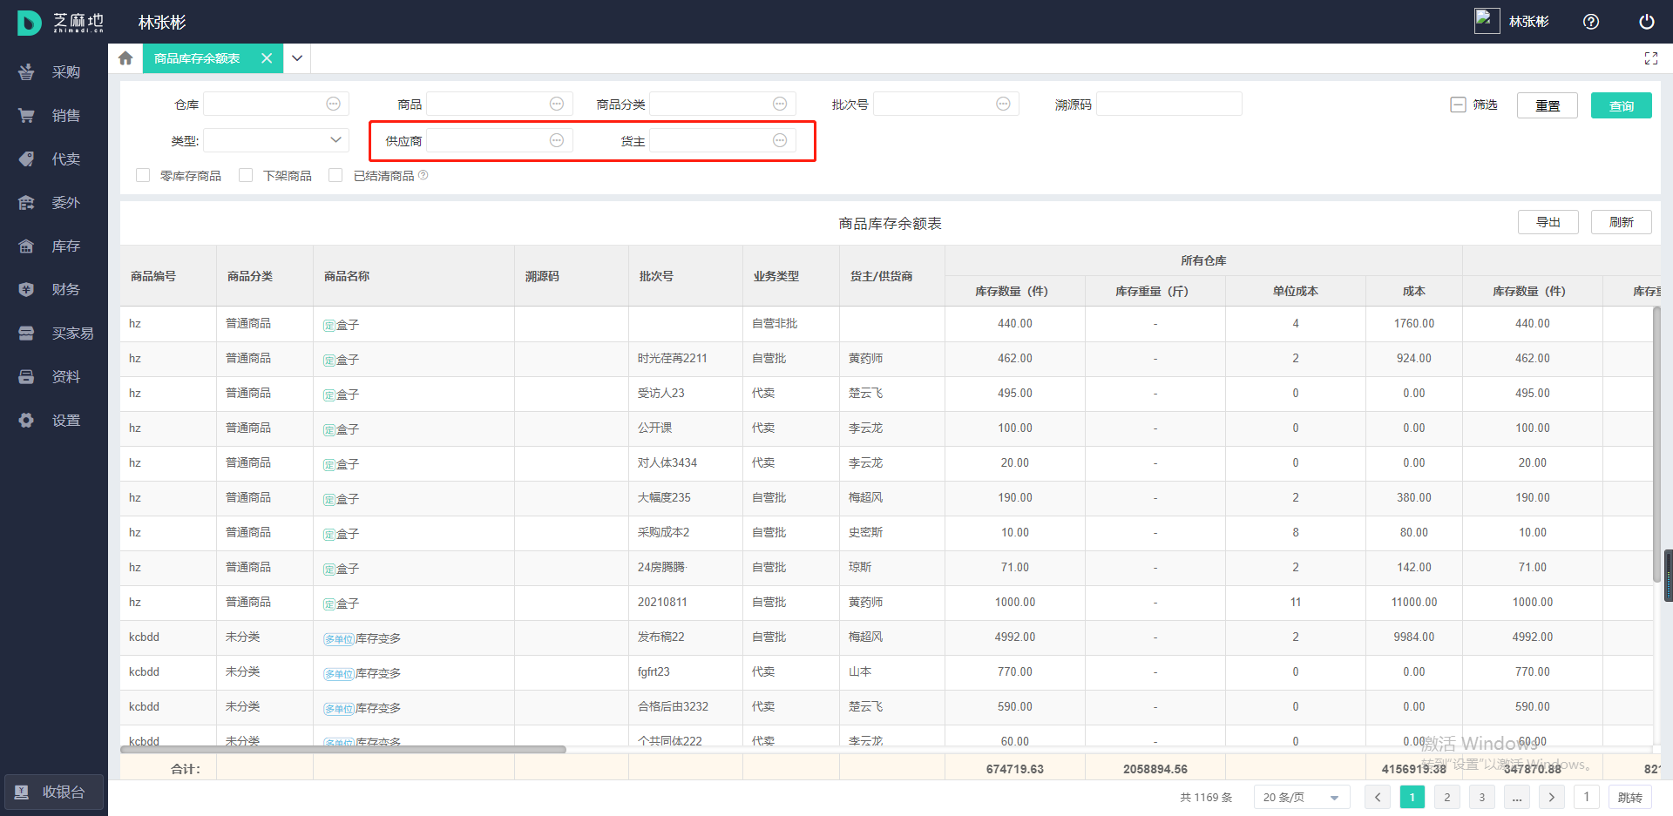Open the 库存 warehouse icon menu
1673x816 pixels.
point(26,246)
